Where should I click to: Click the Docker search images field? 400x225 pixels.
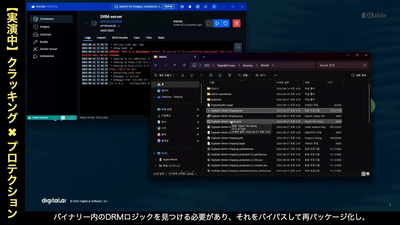(144, 7)
